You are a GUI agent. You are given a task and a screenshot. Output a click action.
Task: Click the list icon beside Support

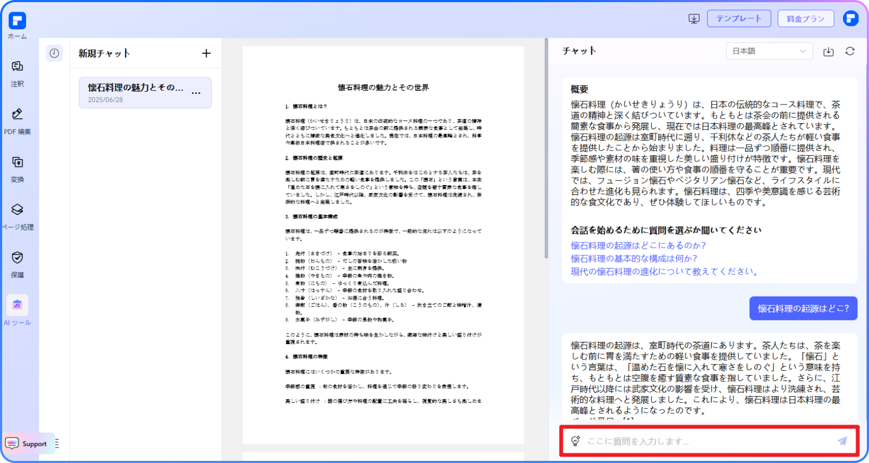(x=57, y=443)
